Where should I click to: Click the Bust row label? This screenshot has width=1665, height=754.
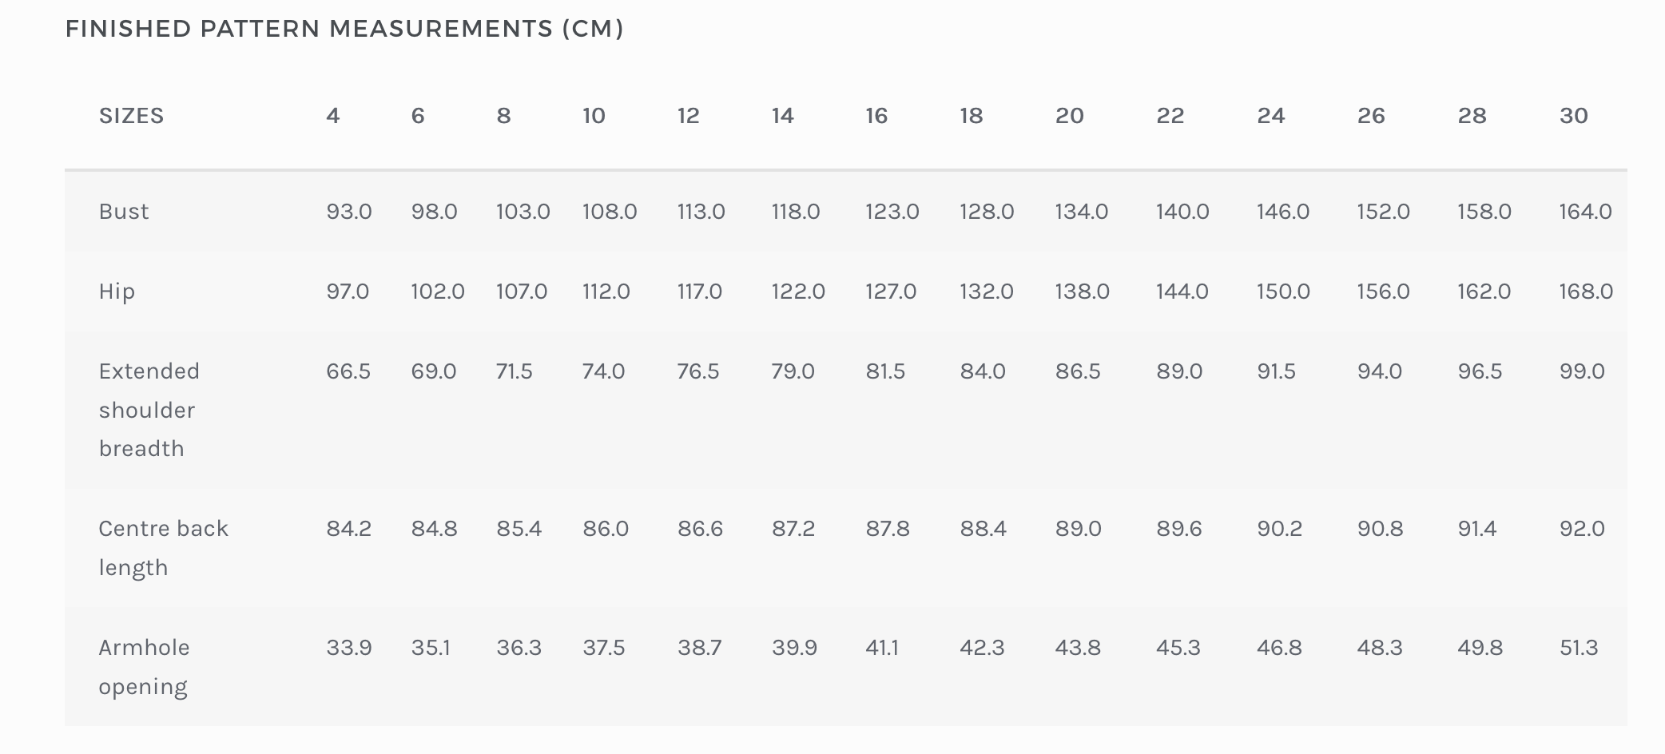124,212
